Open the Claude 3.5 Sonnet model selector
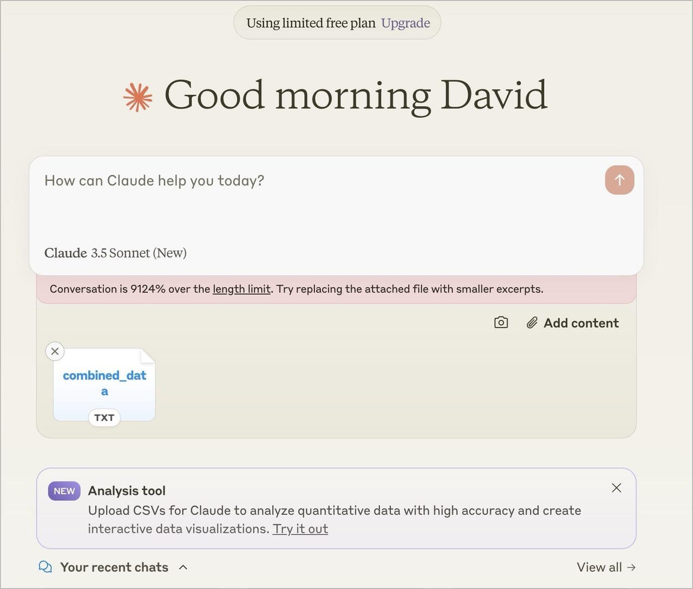The width and height of the screenshot is (693, 589). tap(115, 253)
